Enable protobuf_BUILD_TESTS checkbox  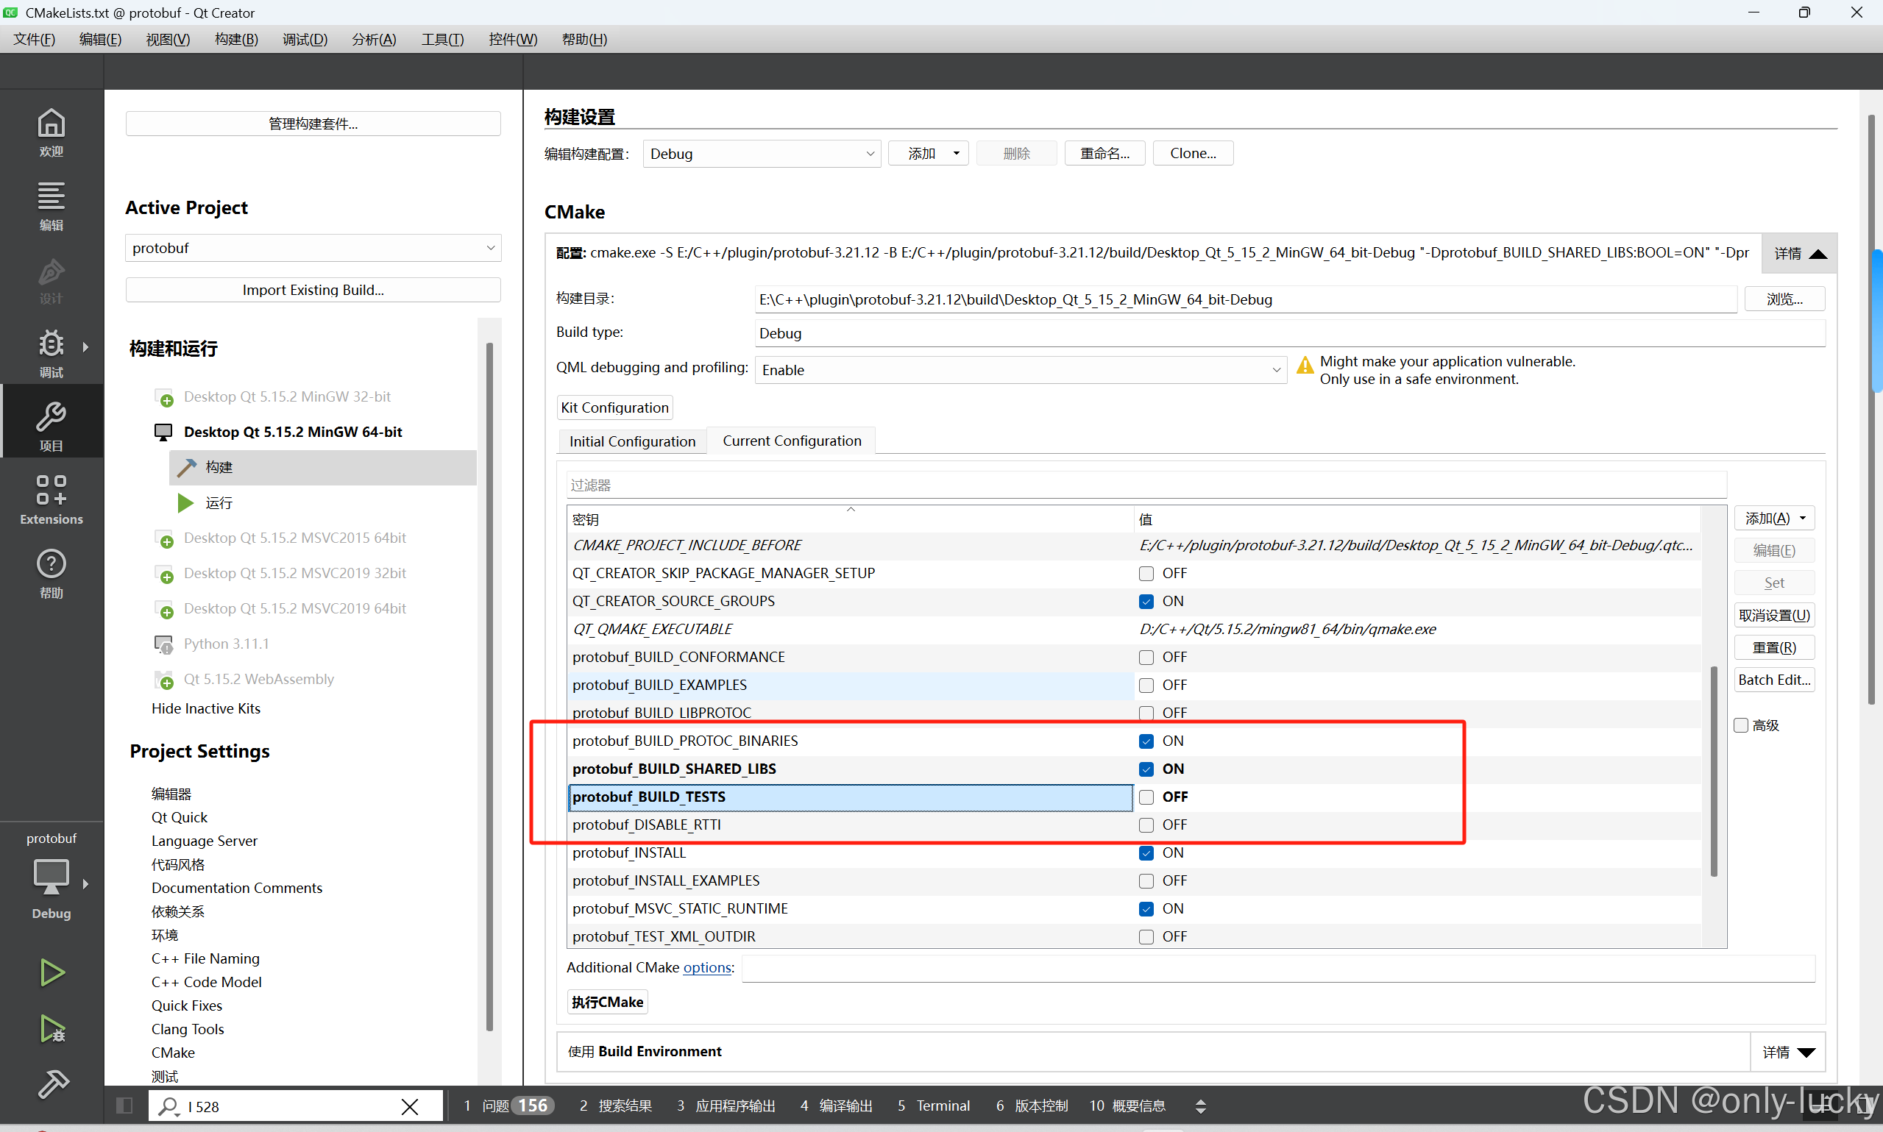[x=1146, y=797]
